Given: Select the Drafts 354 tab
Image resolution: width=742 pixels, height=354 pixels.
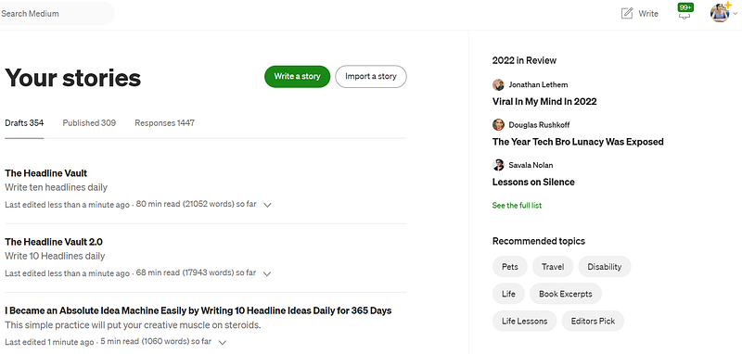Looking at the screenshot, I should (x=24, y=123).
